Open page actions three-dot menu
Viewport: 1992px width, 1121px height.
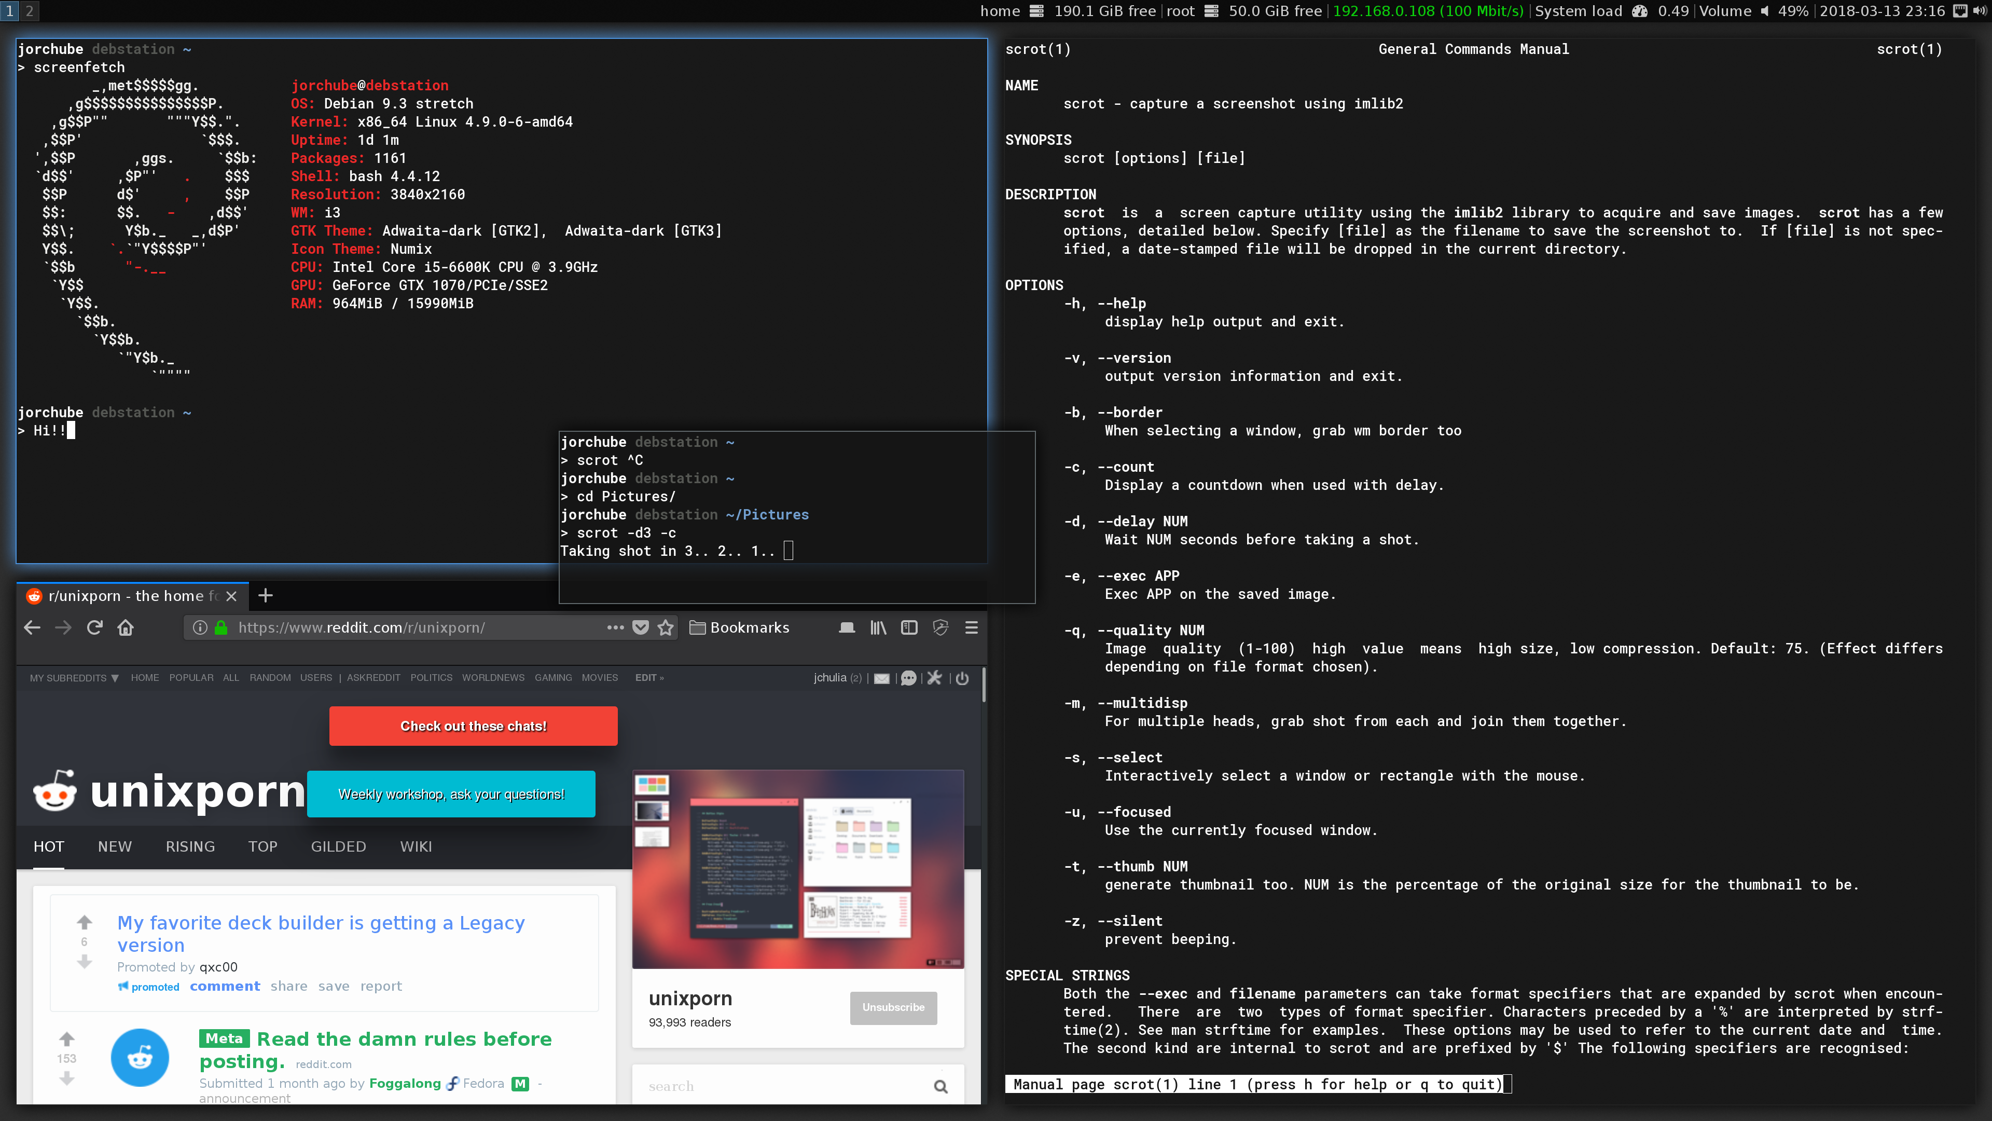click(615, 627)
